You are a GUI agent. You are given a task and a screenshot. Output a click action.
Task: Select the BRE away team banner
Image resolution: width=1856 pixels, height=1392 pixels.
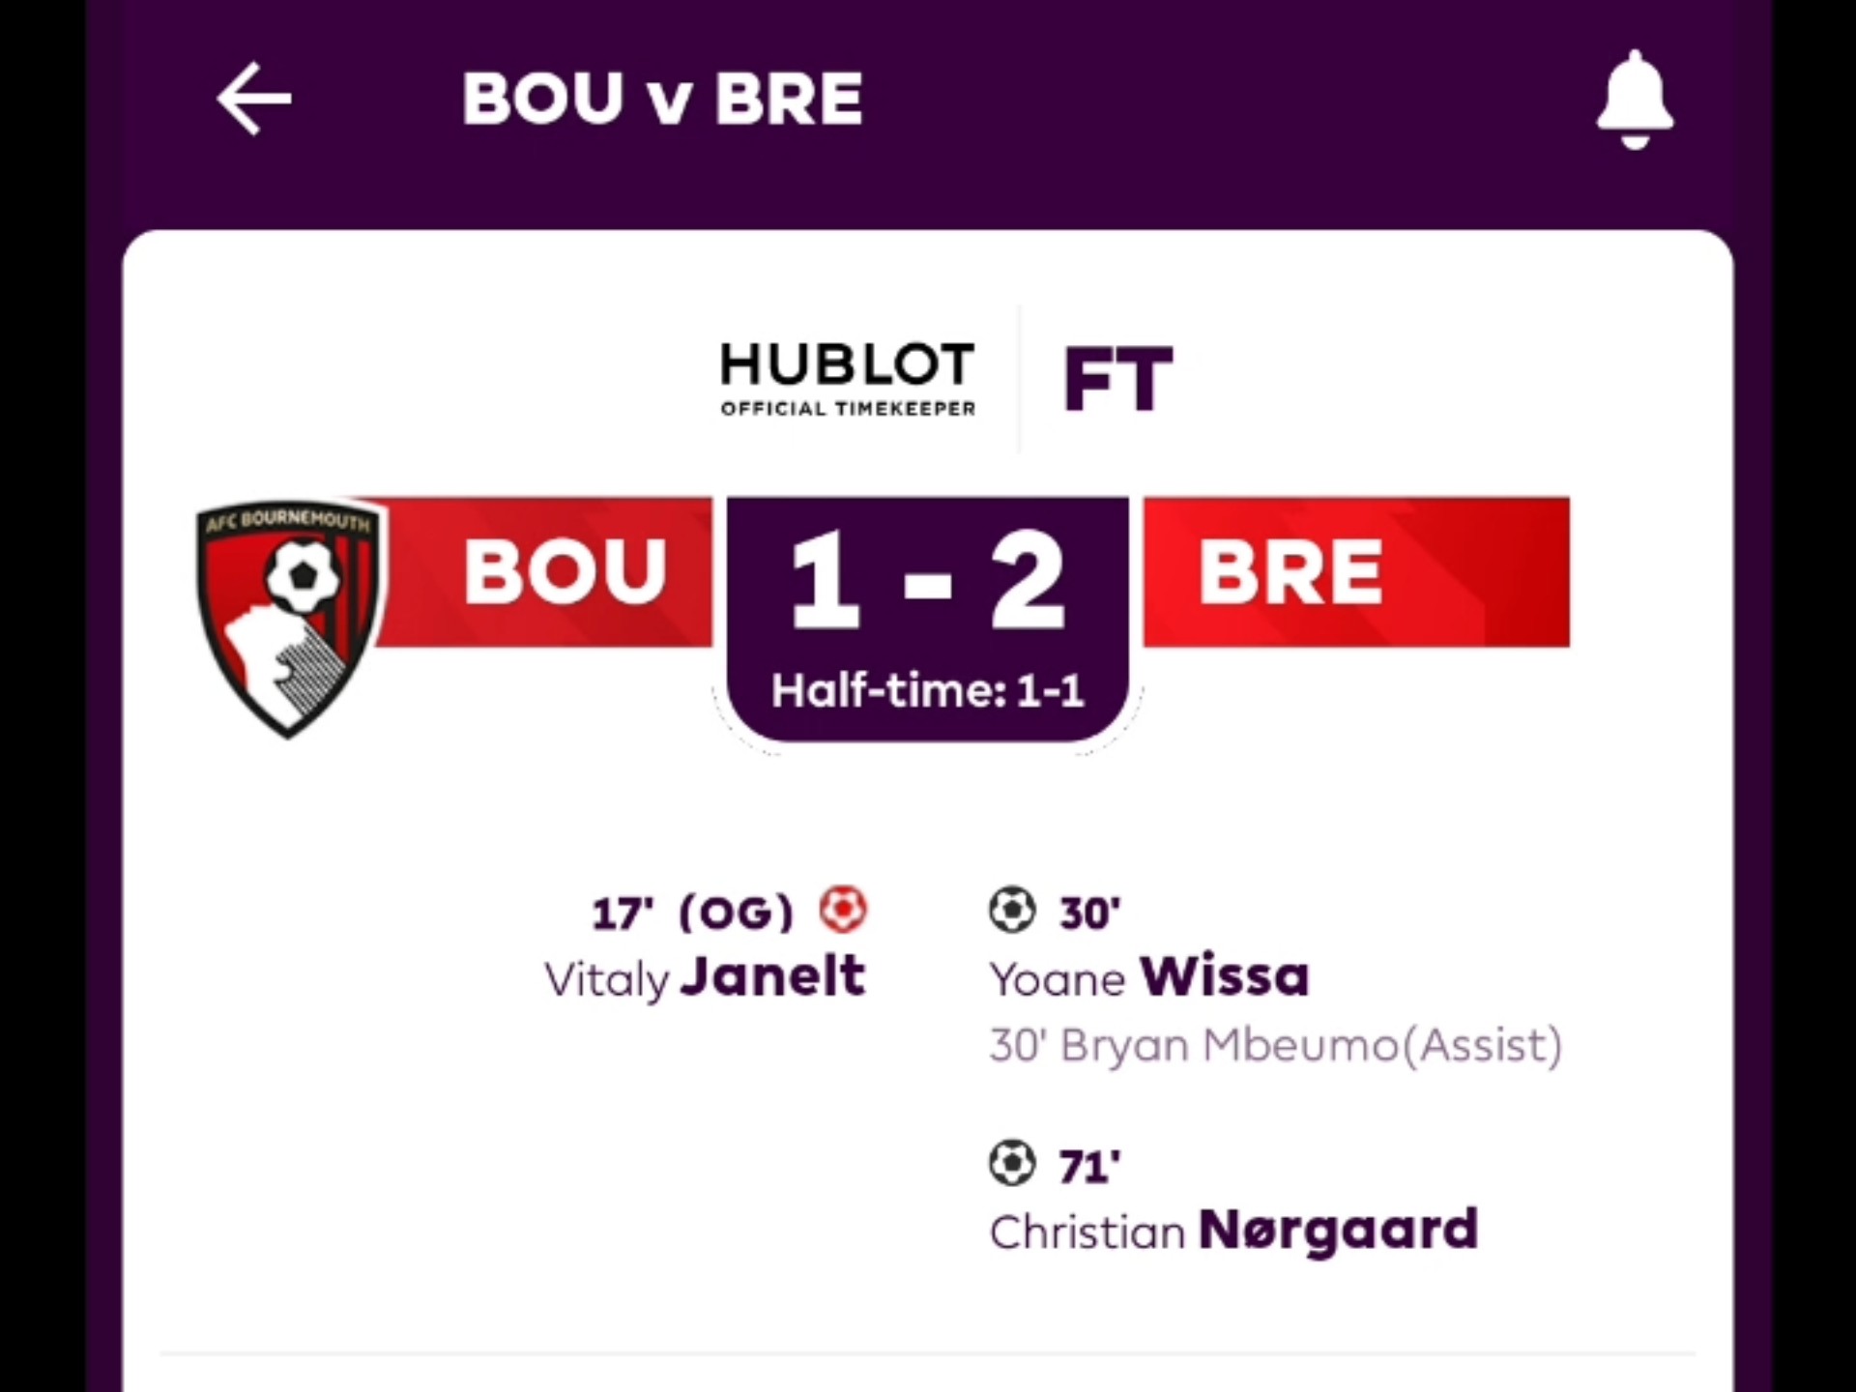(x=1355, y=571)
